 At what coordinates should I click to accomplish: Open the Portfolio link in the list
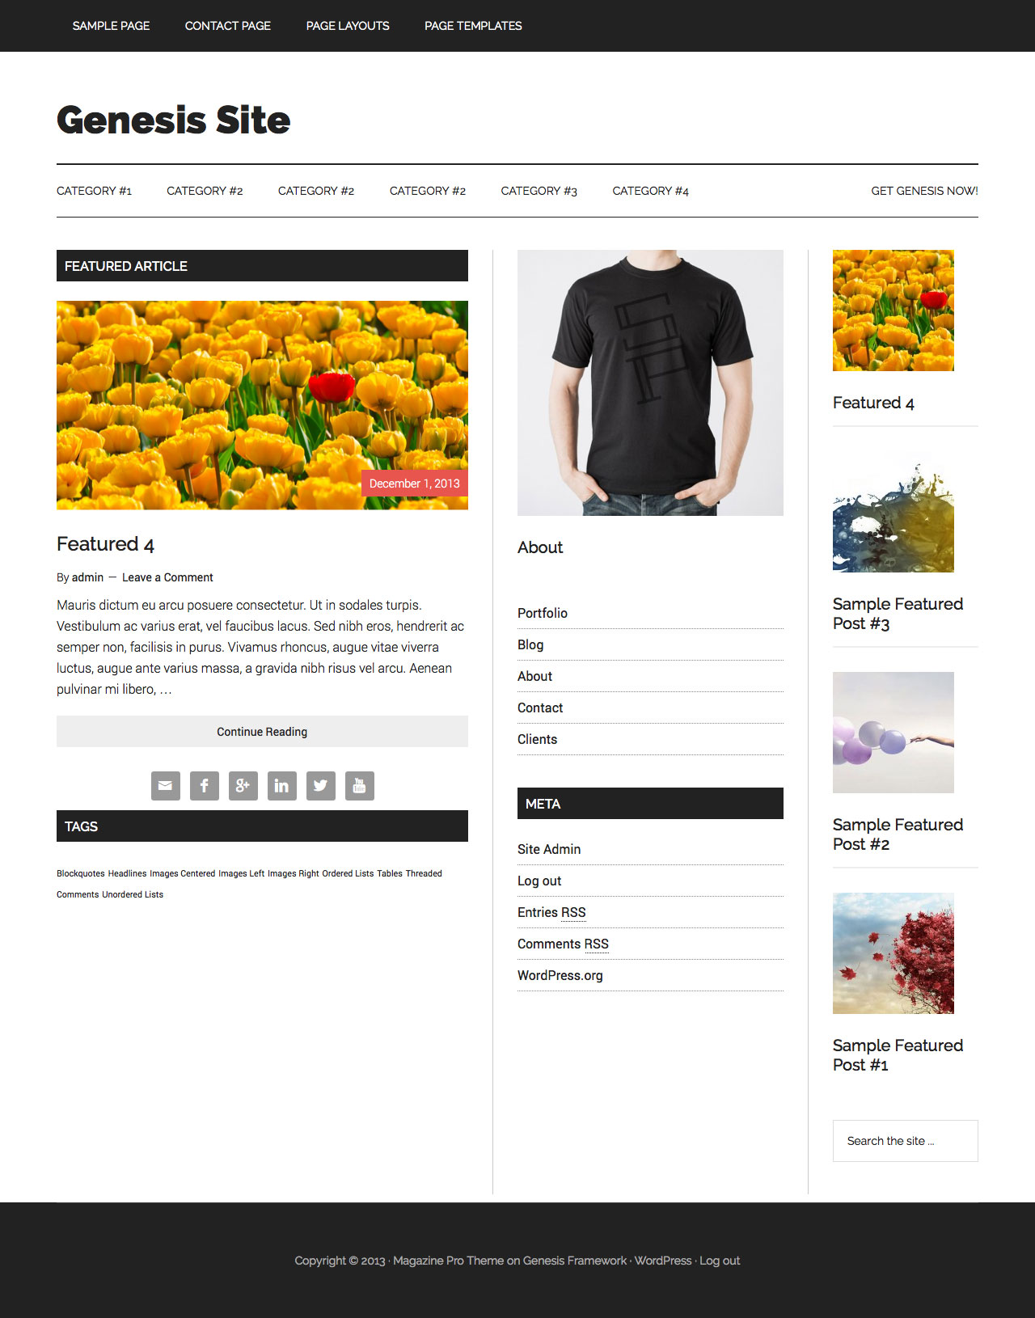point(543,613)
